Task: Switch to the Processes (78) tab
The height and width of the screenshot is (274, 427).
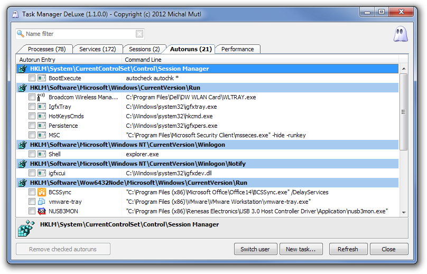Action: [47, 49]
